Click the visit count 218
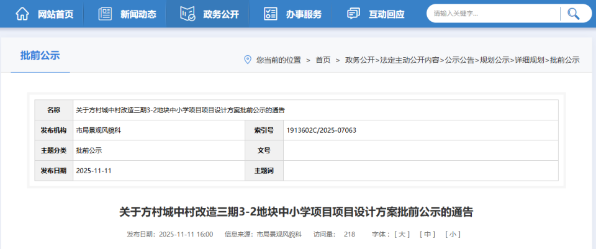596x249 pixels. (x=350, y=234)
